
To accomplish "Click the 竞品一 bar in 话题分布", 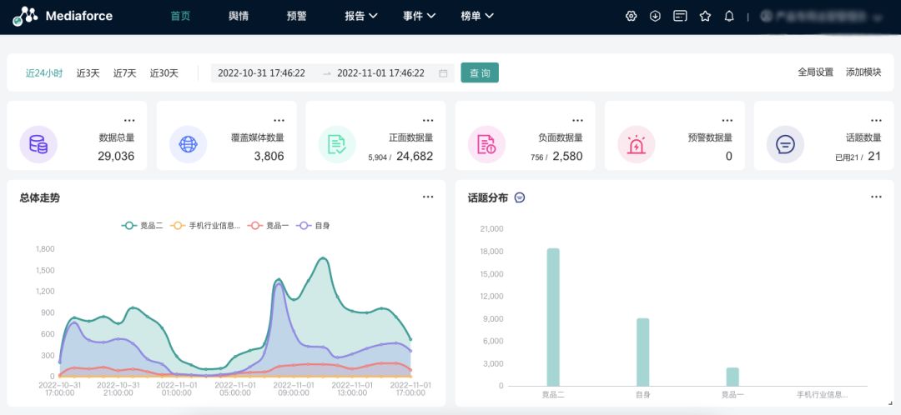I will click(732, 377).
